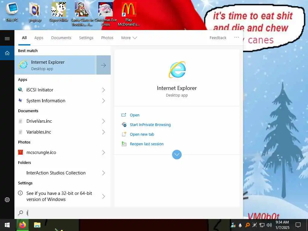Open the Windows Start button
308x231 pixels.
pos(7,225)
